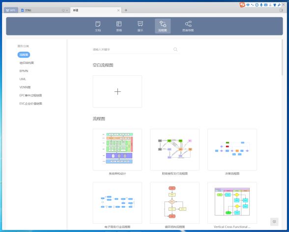
Task: Open the dropdown arrow on 文档1 tab
Action: (67, 10)
